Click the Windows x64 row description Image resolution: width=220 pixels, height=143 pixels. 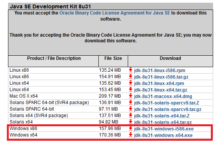[x=23, y=135]
